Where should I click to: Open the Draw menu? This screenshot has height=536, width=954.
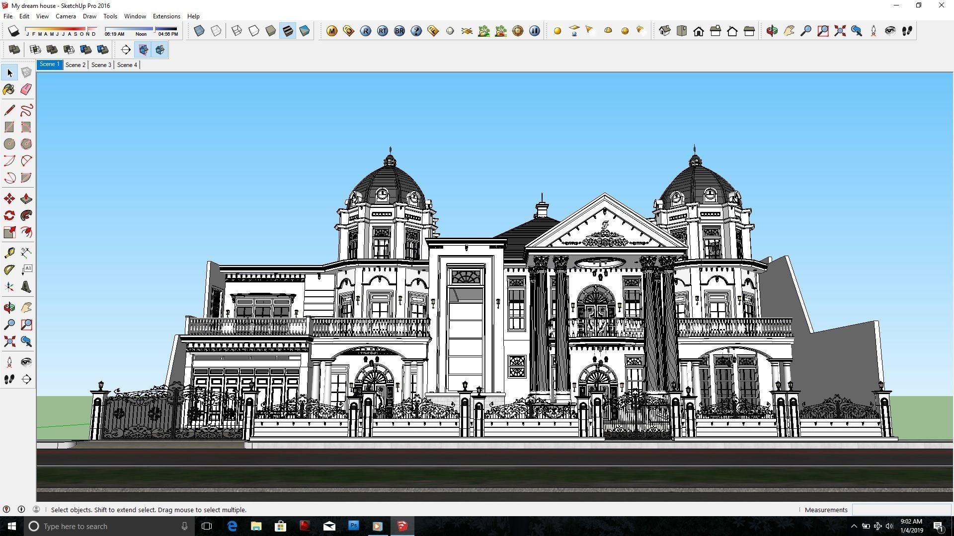coord(89,16)
